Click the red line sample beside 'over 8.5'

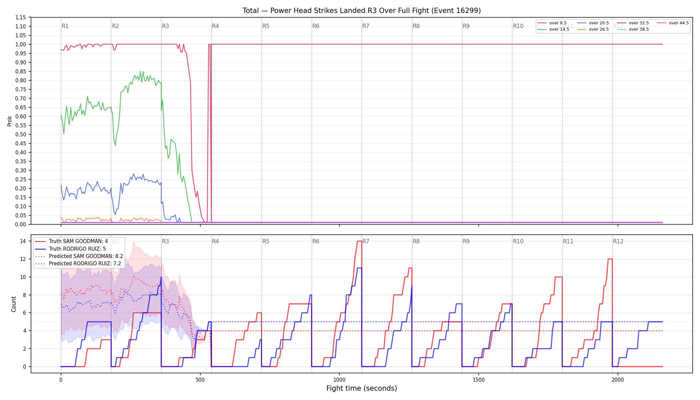(x=542, y=23)
